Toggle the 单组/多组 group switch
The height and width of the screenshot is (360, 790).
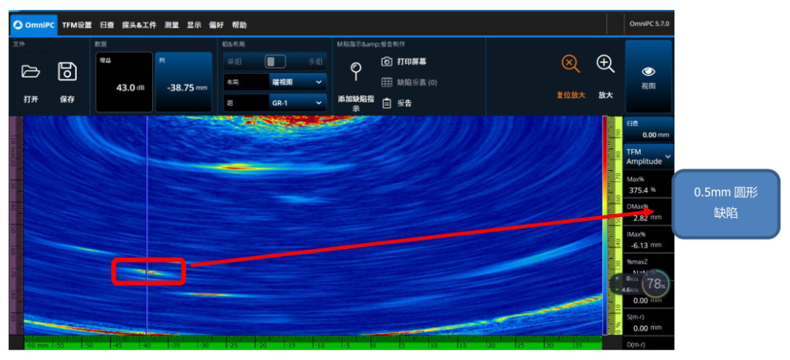pos(275,62)
